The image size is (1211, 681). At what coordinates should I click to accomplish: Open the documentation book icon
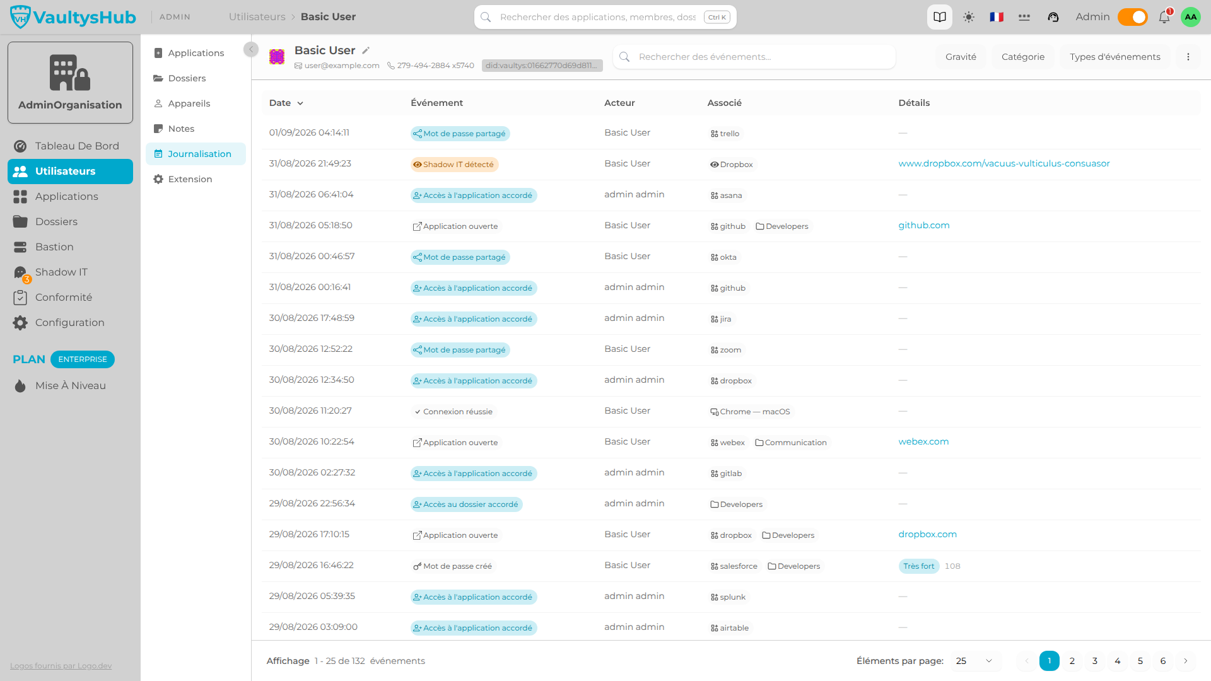tap(940, 17)
